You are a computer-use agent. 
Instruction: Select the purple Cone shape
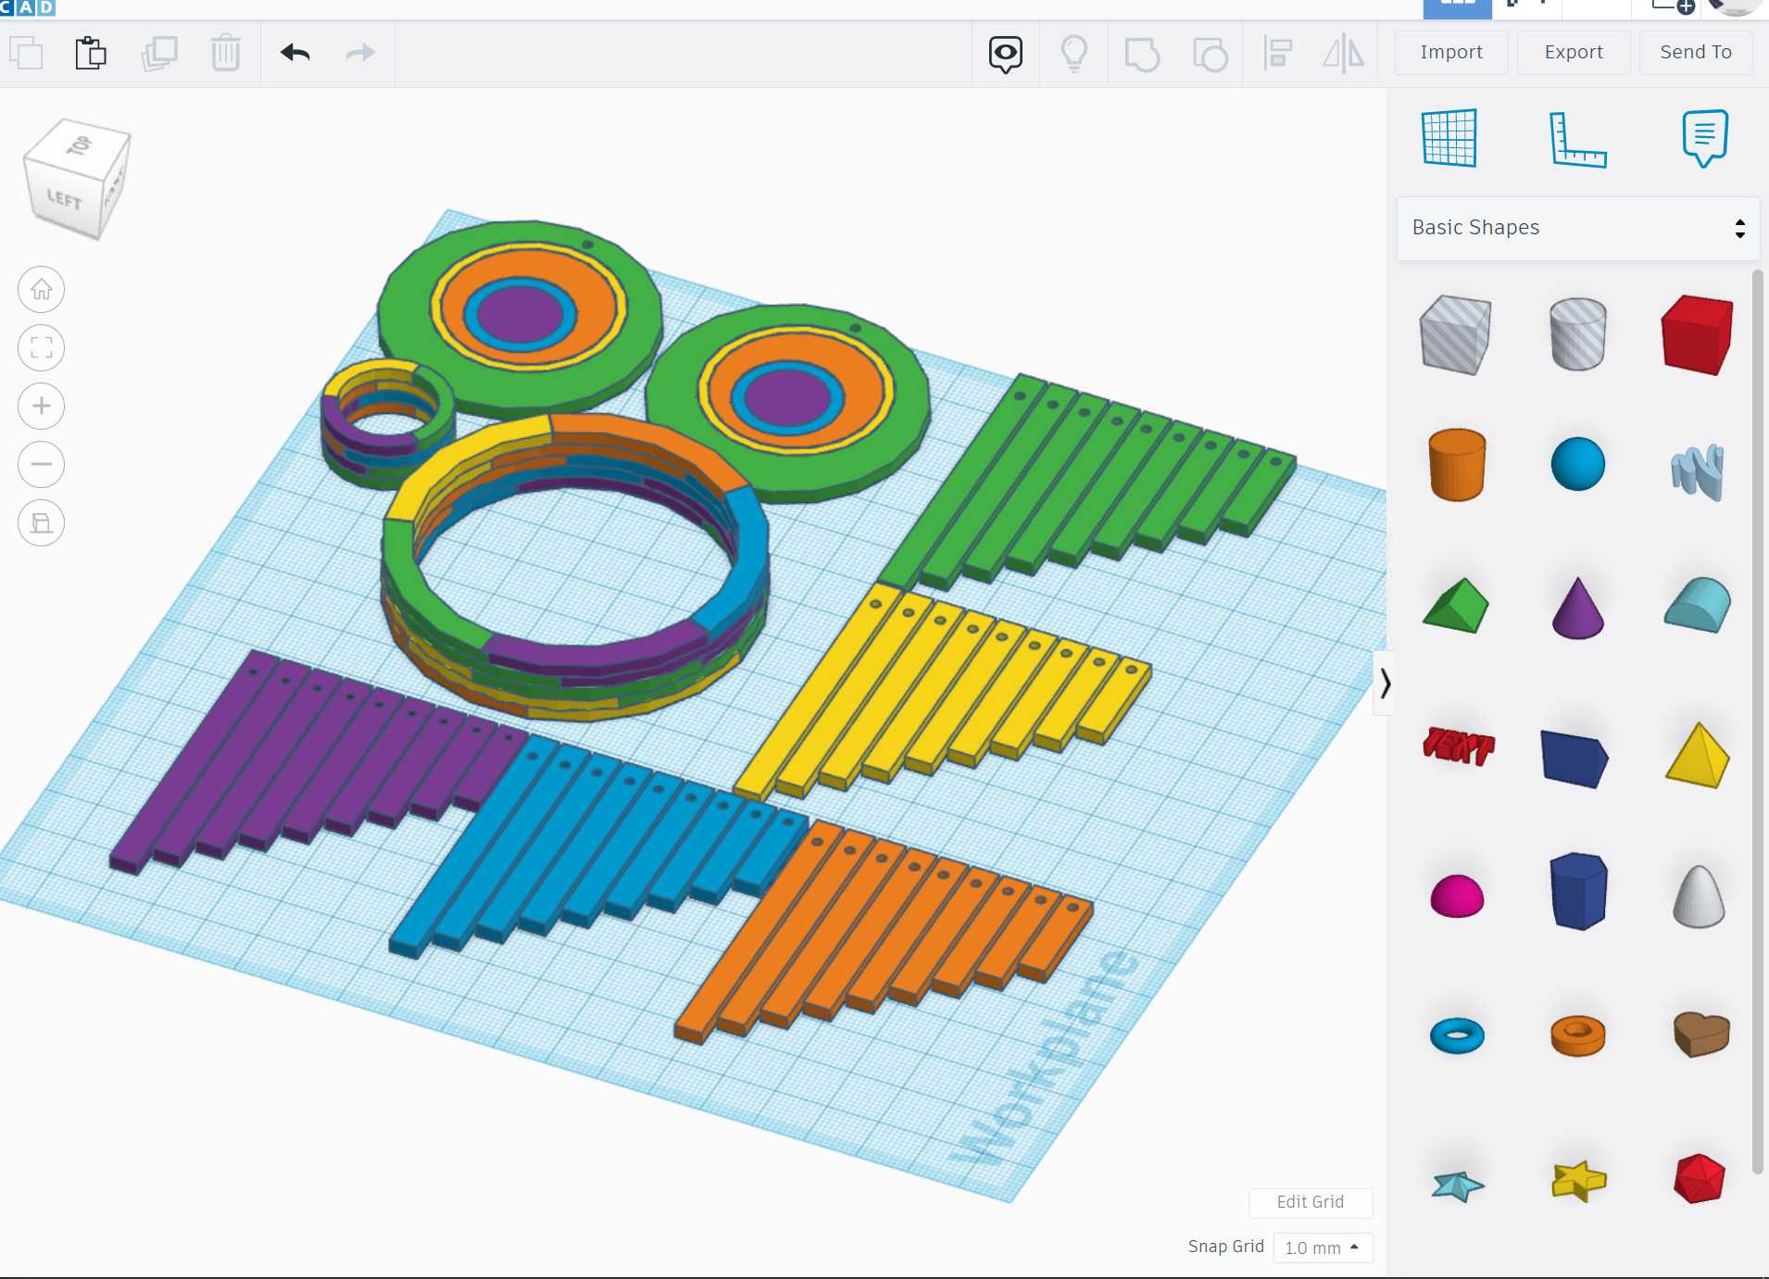1577,608
